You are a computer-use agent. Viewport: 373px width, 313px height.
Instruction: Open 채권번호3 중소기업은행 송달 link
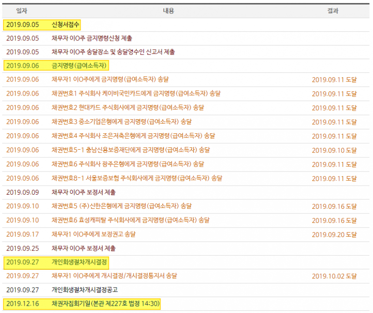tap(121, 122)
